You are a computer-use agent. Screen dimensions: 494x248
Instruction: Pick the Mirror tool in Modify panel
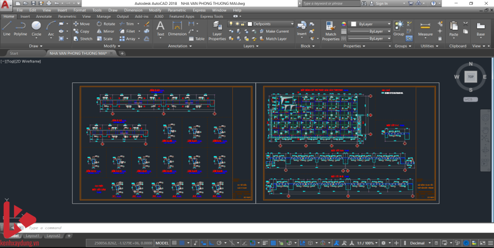pyautogui.click(x=105, y=31)
